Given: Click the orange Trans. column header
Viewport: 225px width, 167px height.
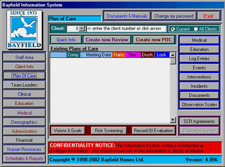Looking at the screenshot, I should click(119, 55).
